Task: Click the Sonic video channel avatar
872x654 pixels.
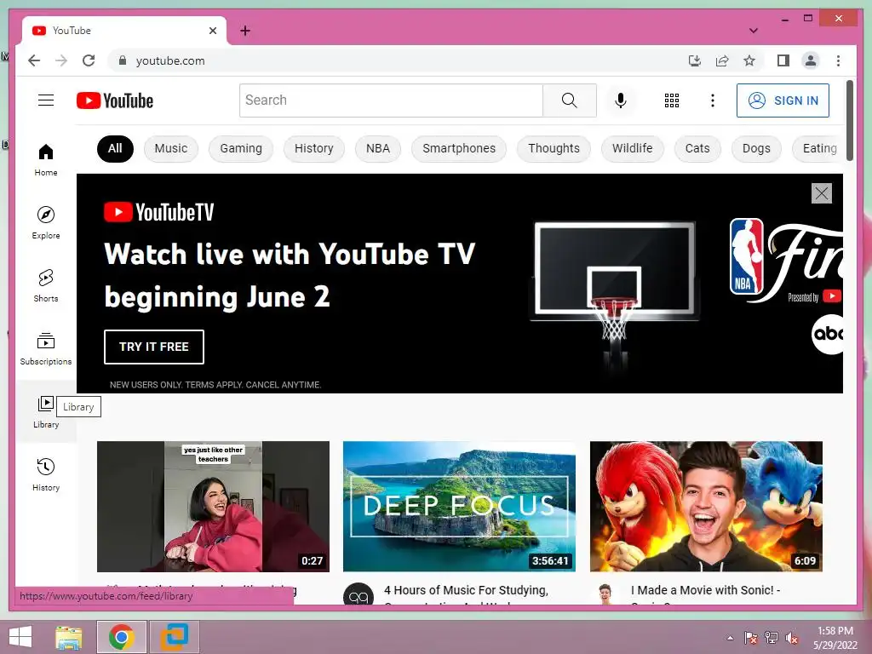Action: [605, 594]
